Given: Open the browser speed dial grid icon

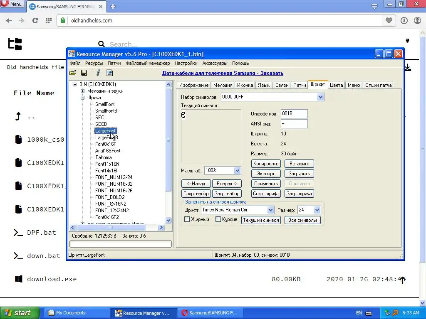Looking at the screenshot, I should click(x=49, y=20).
